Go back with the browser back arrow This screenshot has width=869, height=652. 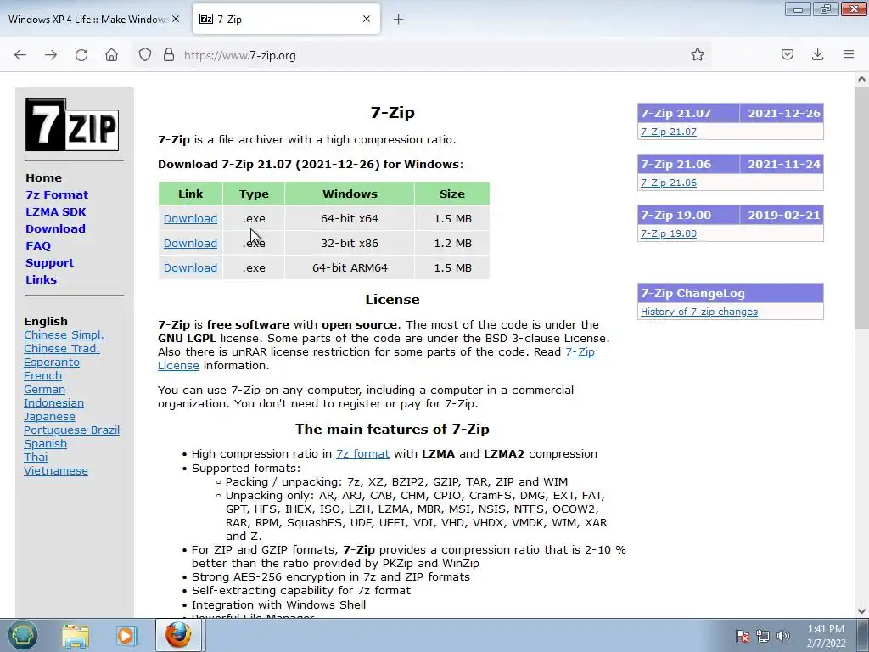20,55
